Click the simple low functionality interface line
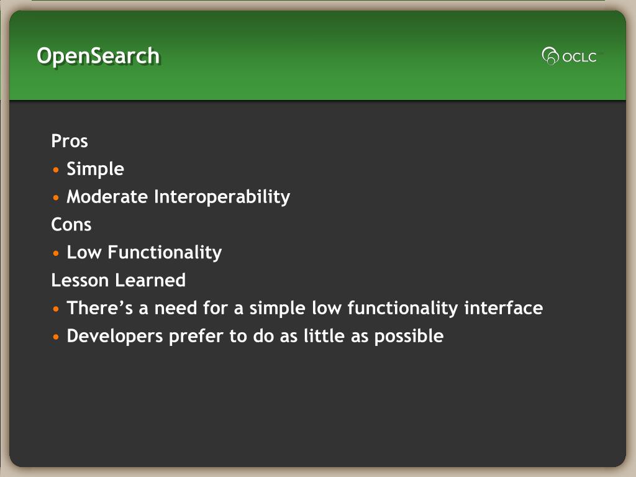The height and width of the screenshot is (477, 636). (304, 308)
